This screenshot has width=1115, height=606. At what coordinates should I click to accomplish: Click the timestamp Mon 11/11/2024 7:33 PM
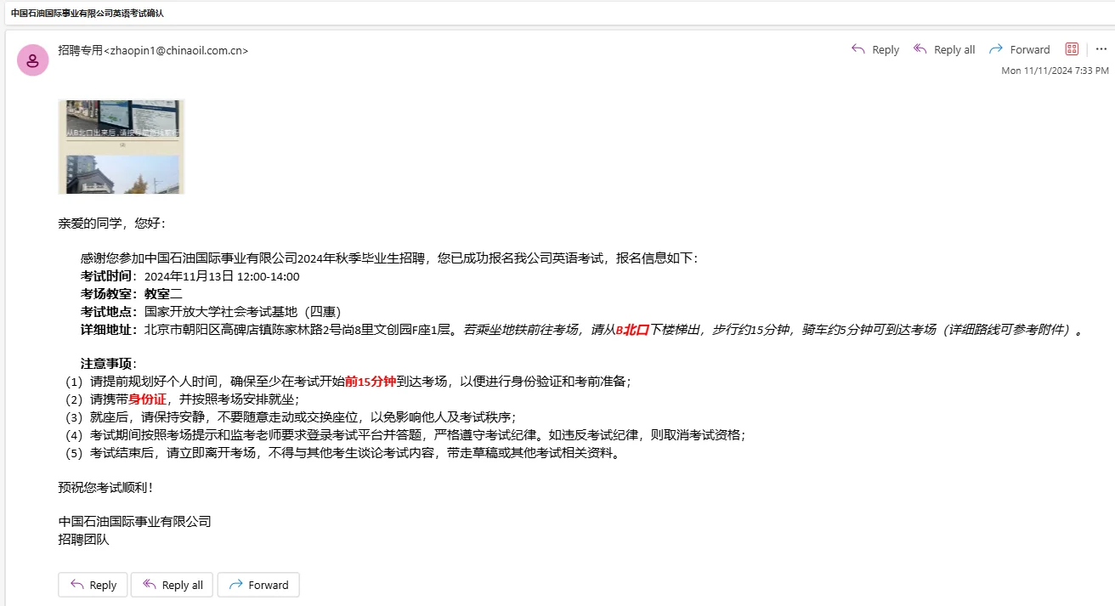[1055, 71]
